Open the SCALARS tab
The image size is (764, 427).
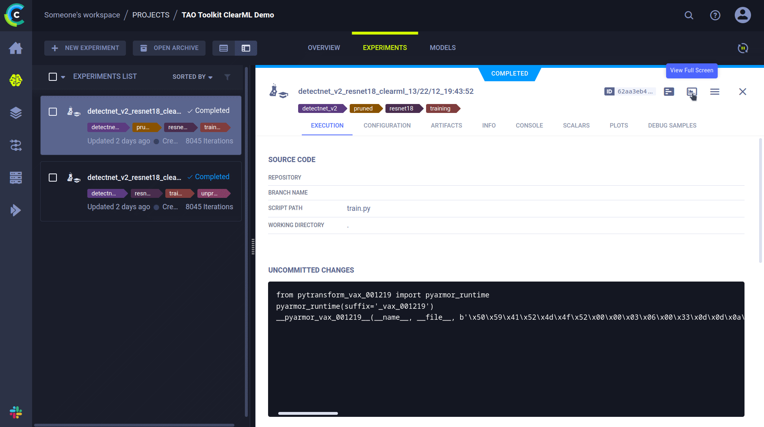coord(576,126)
